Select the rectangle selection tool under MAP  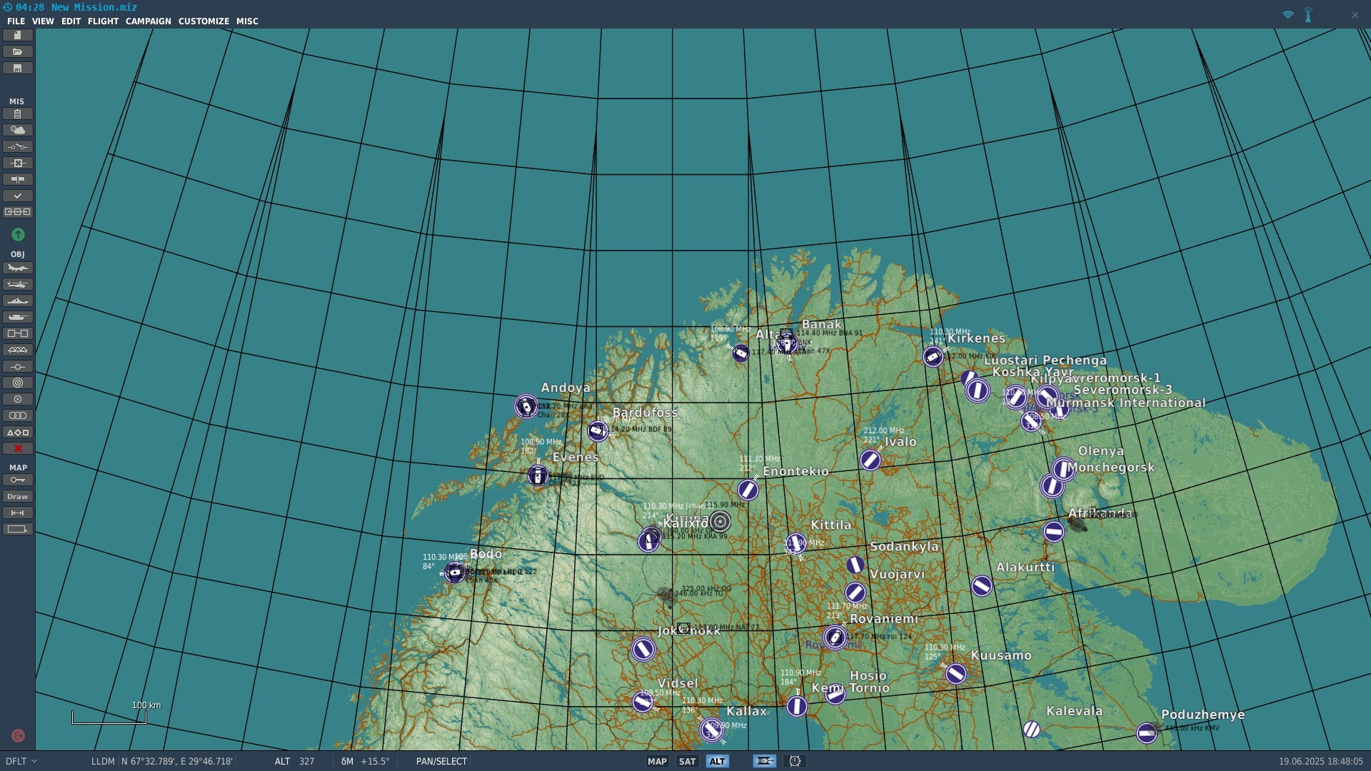pos(18,529)
